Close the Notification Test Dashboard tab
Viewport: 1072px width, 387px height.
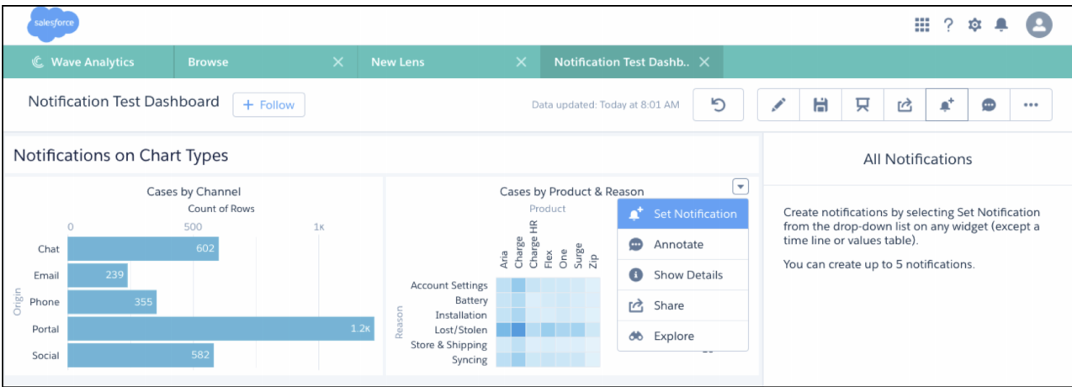[704, 62]
